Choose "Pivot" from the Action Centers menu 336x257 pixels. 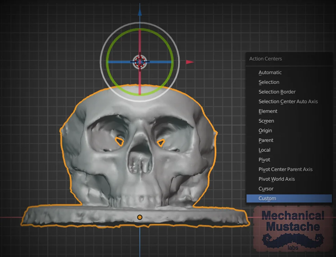[x=264, y=160]
